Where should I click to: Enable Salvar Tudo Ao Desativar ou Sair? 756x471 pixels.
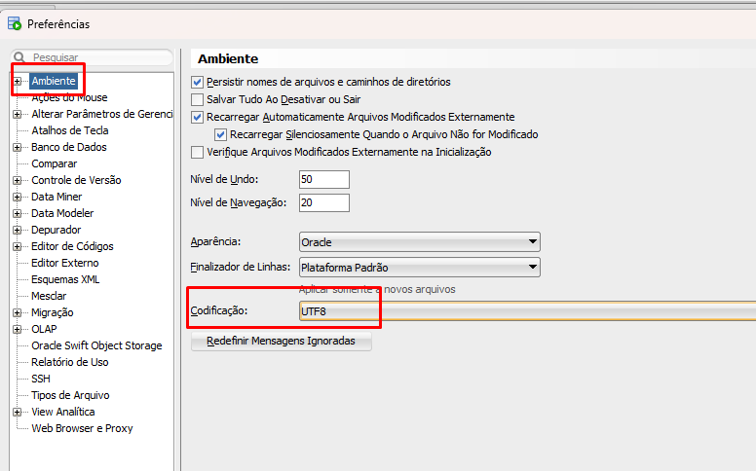pyautogui.click(x=198, y=99)
